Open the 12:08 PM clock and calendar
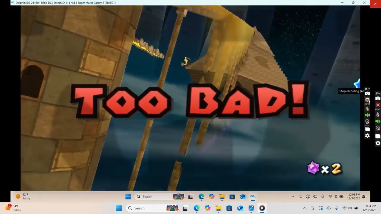 click(x=354, y=196)
